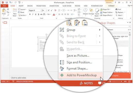Click the numbered list icon
This screenshot has width=133, height=93.
tap(64, 10)
